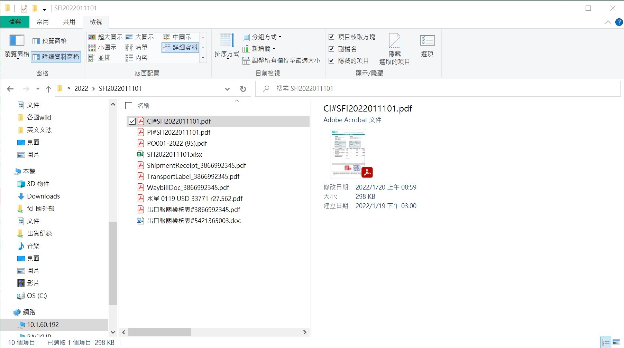Select PI#SFI2022011101.pdf file

(x=178, y=132)
